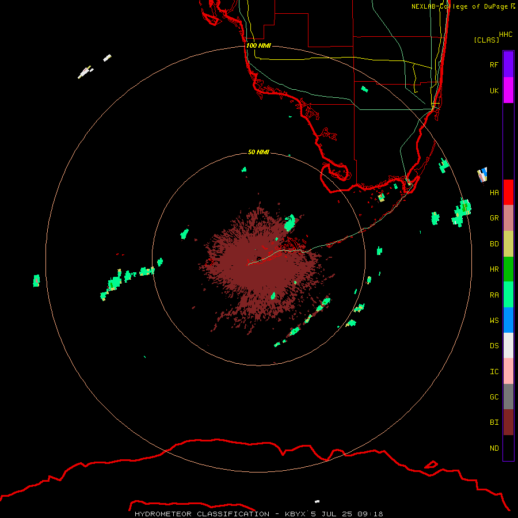This screenshot has width=518, height=518.
Task: Click the "RA" legend label
Action: pyautogui.click(x=494, y=295)
